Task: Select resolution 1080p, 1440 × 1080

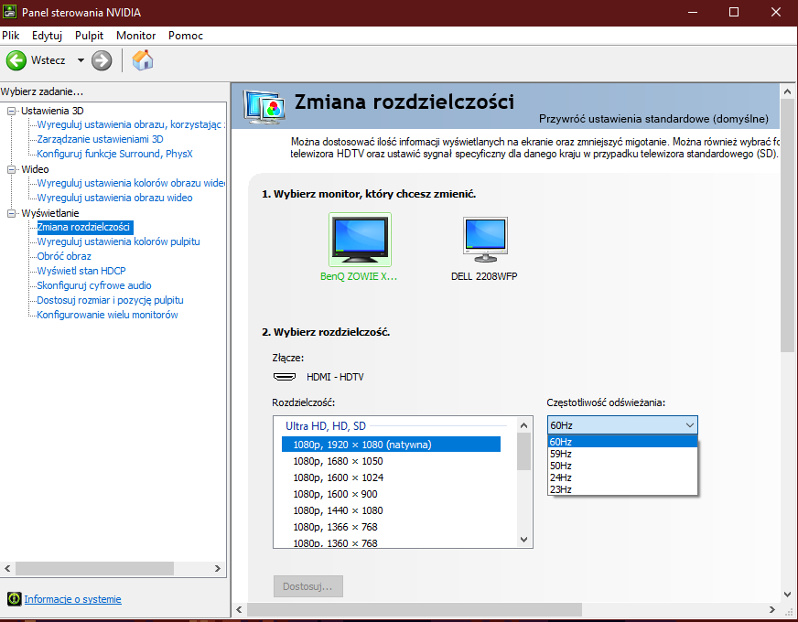Action: [338, 510]
